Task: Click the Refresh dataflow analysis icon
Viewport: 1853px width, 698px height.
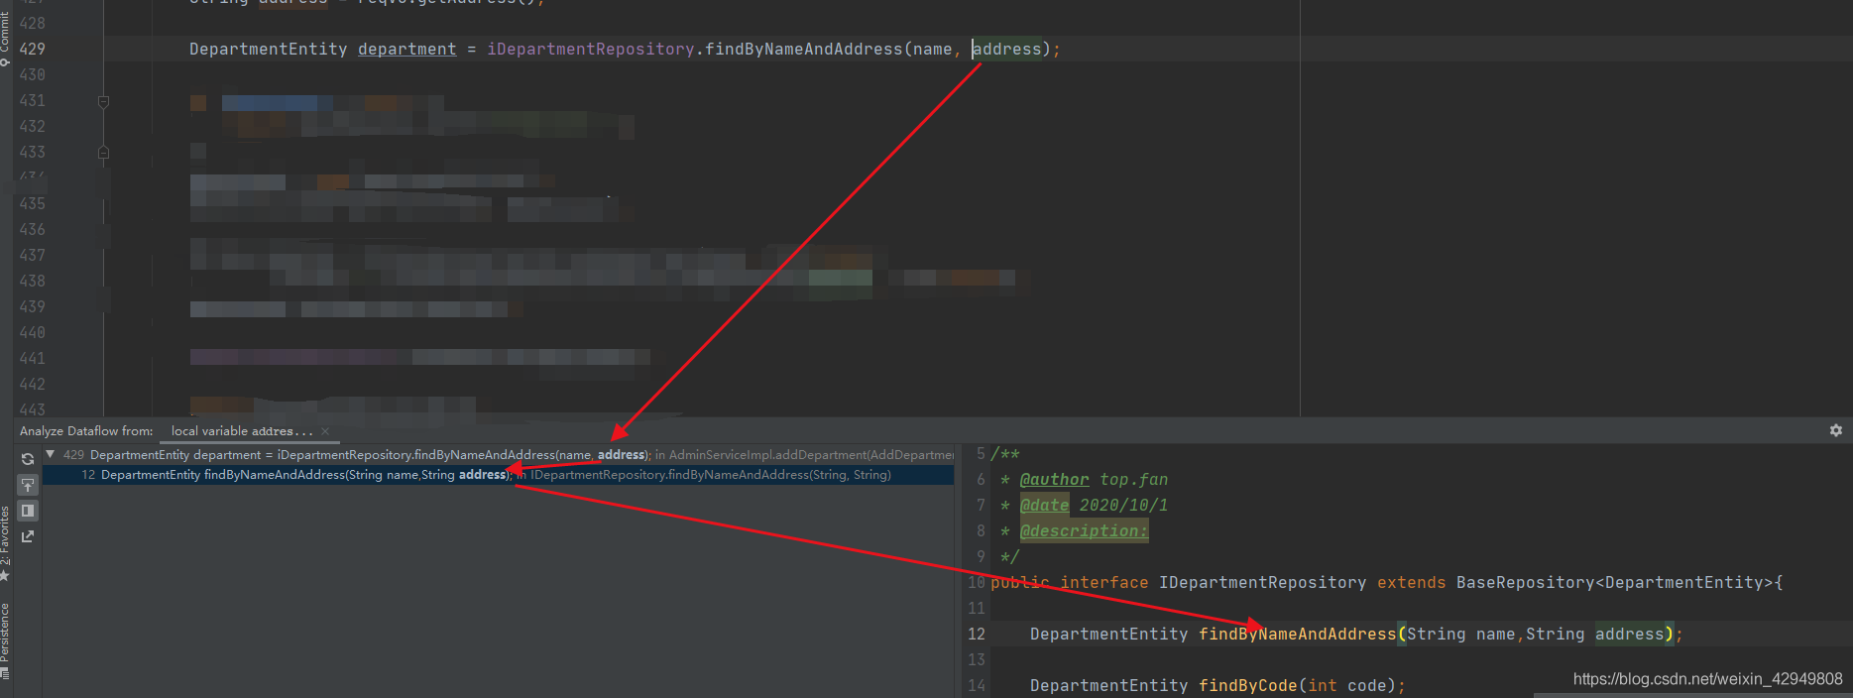Action: tap(28, 459)
